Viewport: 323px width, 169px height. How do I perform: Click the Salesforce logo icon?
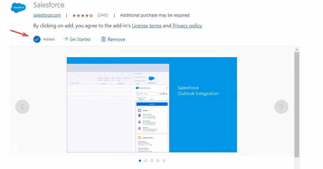pyautogui.click(x=18, y=8)
